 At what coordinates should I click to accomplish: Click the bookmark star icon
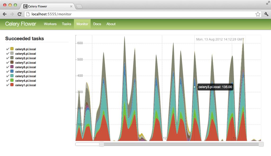click(257, 14)
